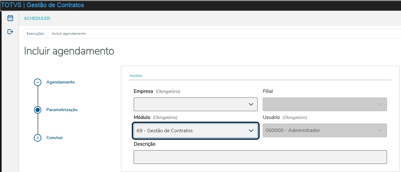Click the 'Incluir agendamento' breadcrumb item
401x172 pixels.
pos(69,34)
